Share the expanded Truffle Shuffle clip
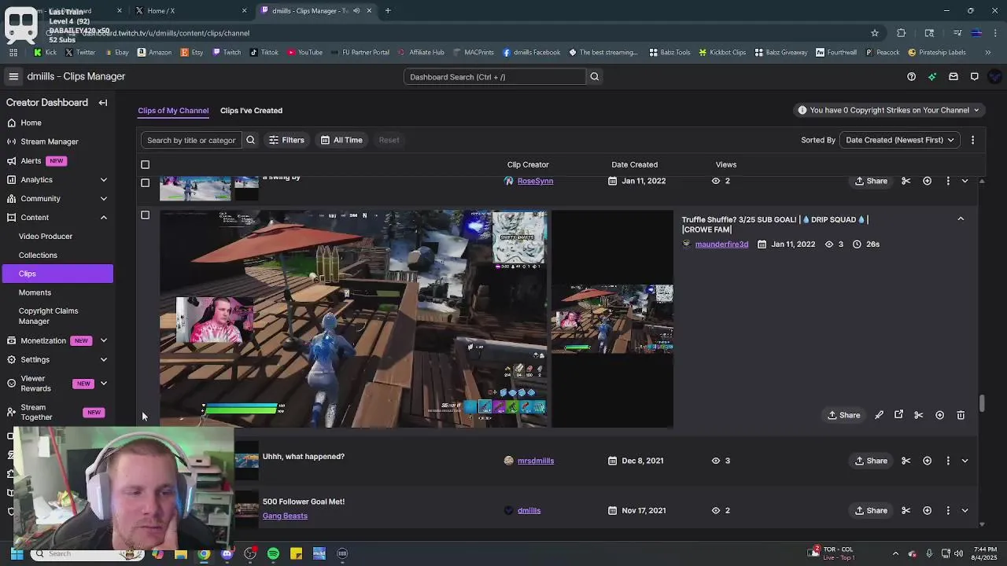The image size is (1007, 566). [844, 415]
